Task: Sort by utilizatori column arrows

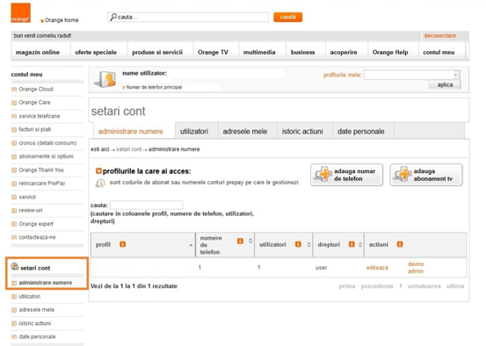Action: [308, 245]
